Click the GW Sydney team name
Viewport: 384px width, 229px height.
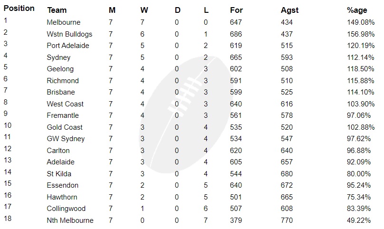[x=66, y=139]
